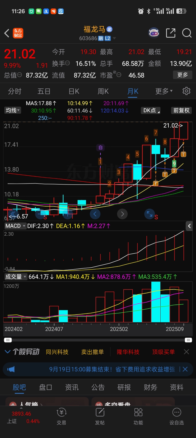Open the robot assistant avatar
This screenshot has height=438, width=196.
pyautogui.click(x=154, y=33)
